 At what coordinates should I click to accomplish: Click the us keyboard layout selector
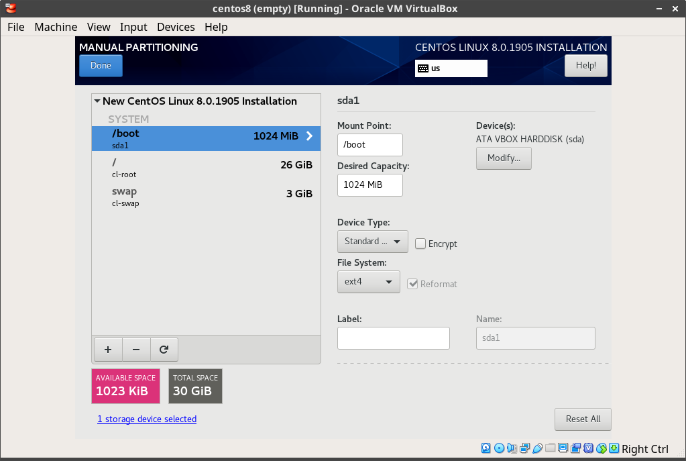pyautogui.click(x=451, y=68)
